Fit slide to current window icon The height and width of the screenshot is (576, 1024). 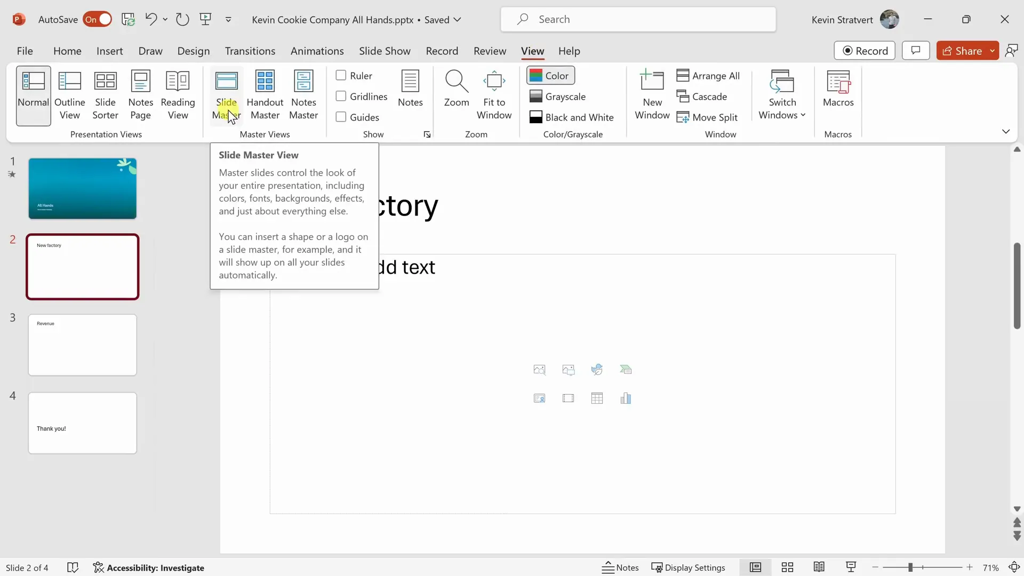coord(1014,567)
